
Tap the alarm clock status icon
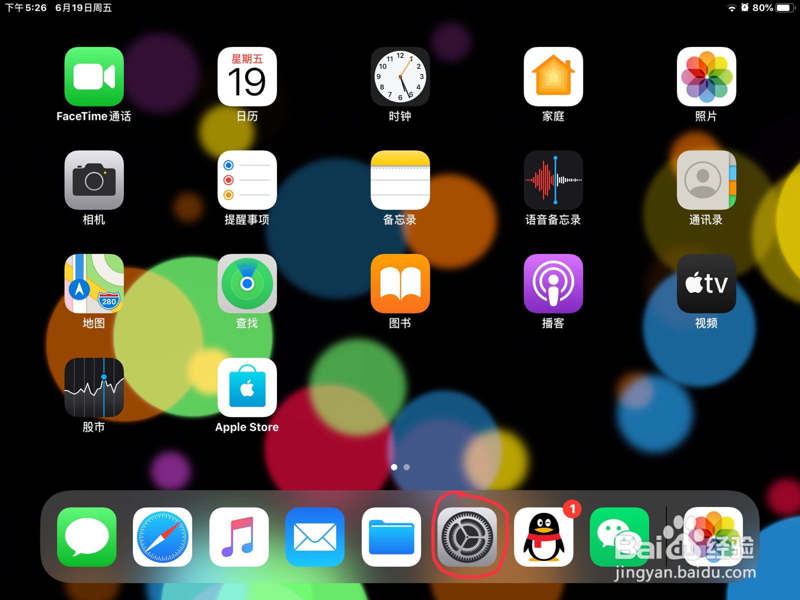click(x=744, y=7)
